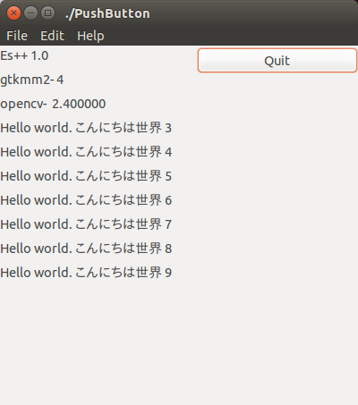Select the Hello world line numbered 4
Screen dimensions: 358x405
86,152
